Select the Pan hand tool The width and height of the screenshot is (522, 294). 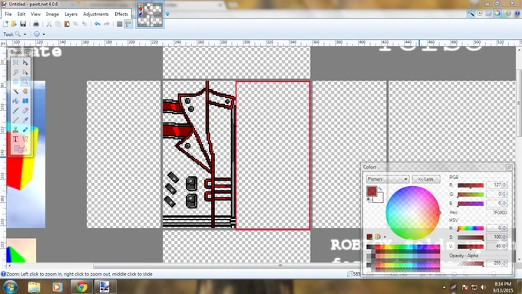(25, 91)
